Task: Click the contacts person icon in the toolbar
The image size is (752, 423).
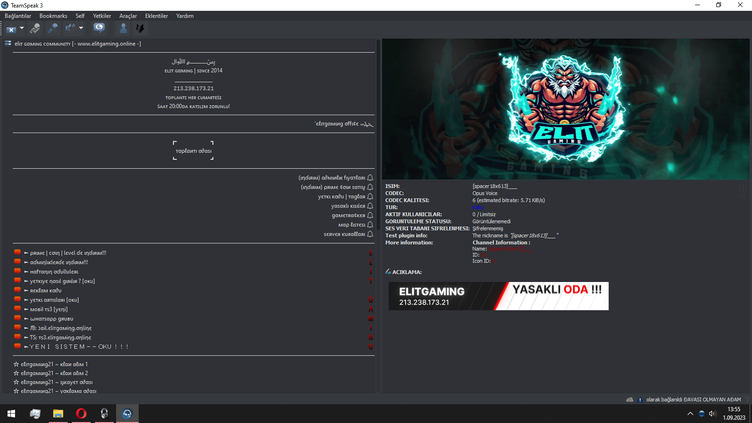Action: pyautogui.click(x=123, y=28)
